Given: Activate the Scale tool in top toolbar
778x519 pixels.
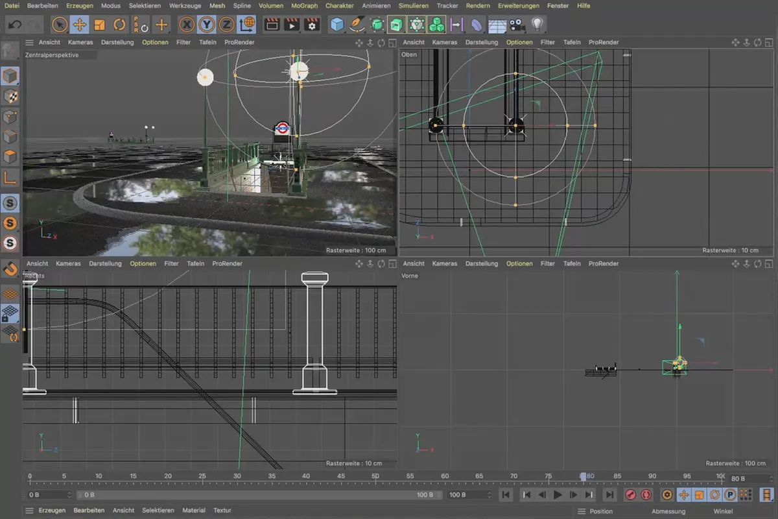Looking at the screenshot, I should (99, 25).
